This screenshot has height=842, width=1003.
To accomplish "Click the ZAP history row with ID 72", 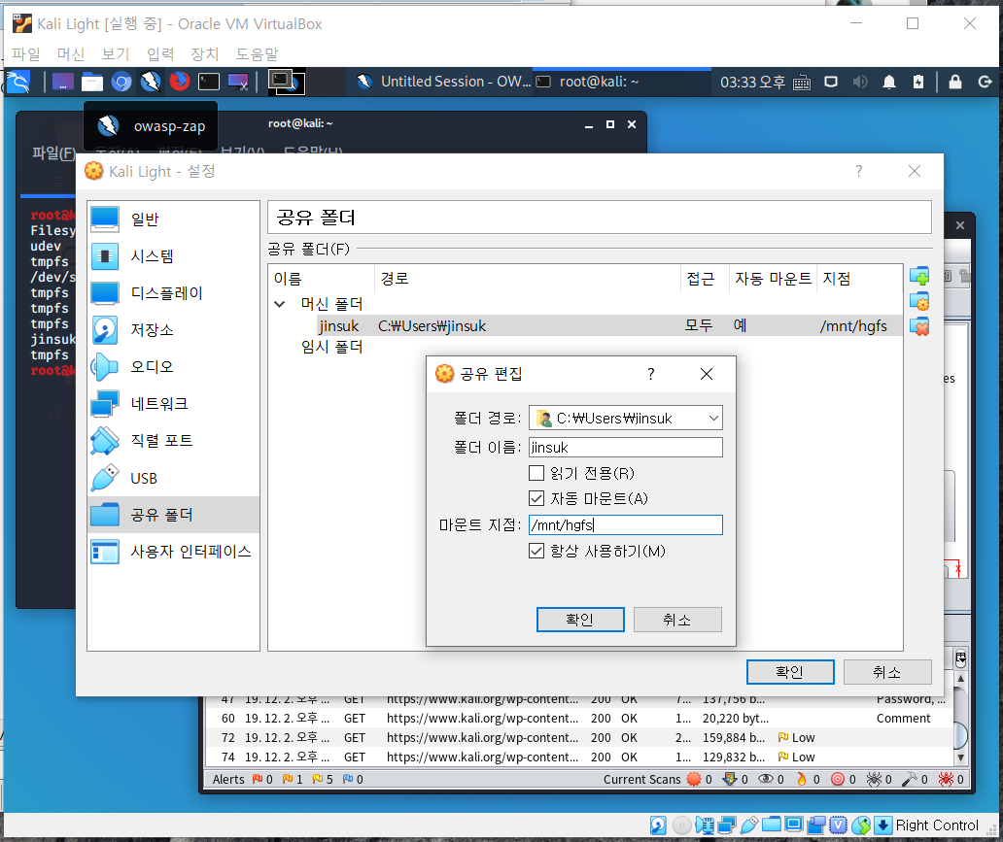I will [x=579, y=738].
